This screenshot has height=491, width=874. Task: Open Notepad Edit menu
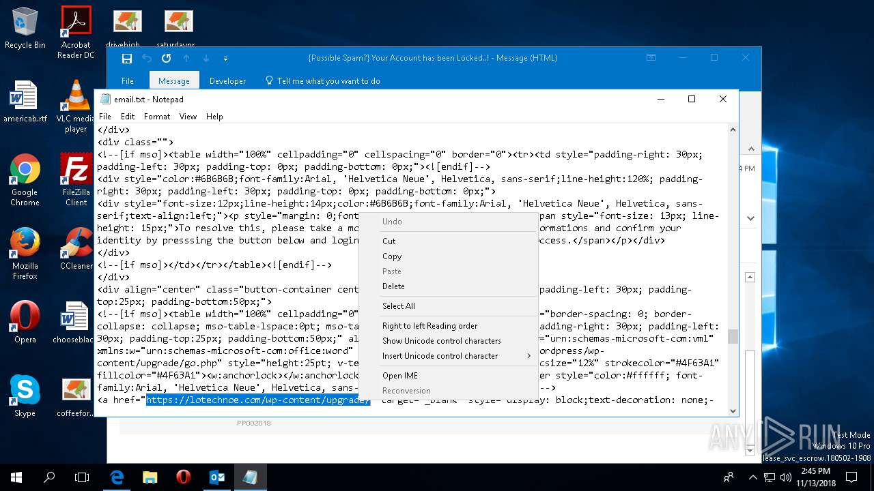pos(128,117)
